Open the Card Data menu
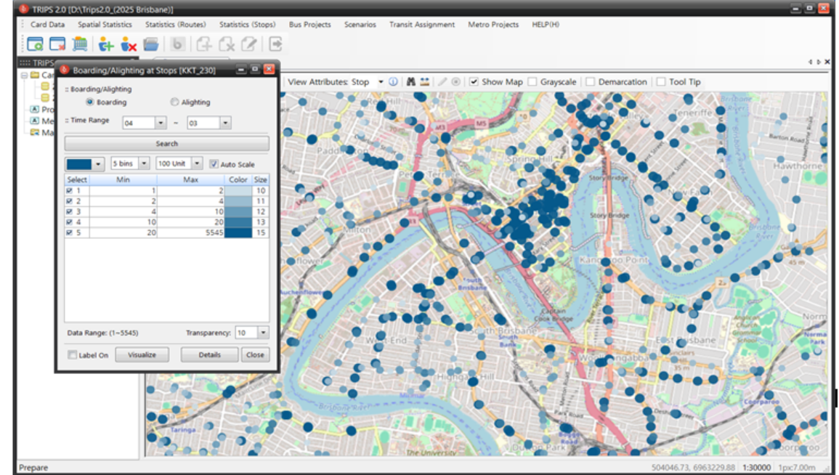839x475 pixels. point(48,25)
